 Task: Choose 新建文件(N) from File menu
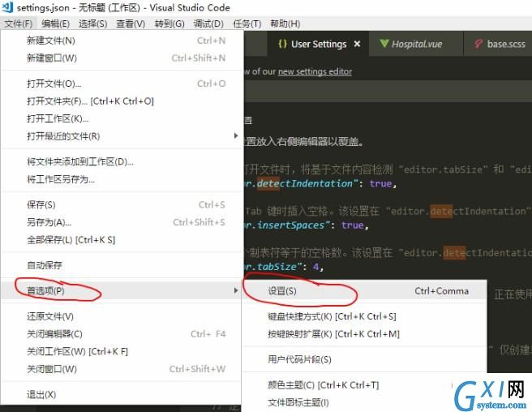122,41
